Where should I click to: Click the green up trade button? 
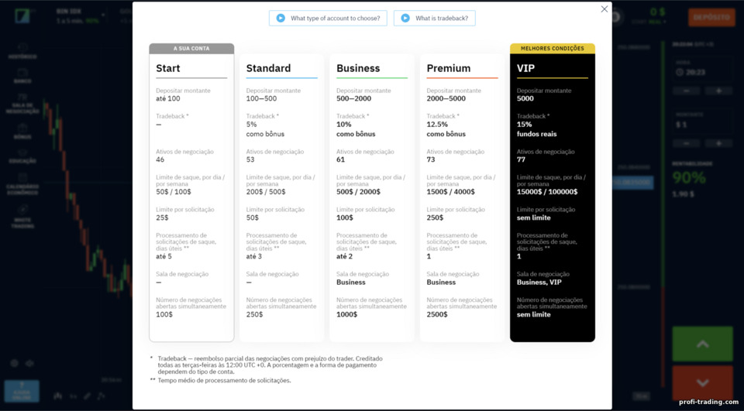click(x=702, y=344)
